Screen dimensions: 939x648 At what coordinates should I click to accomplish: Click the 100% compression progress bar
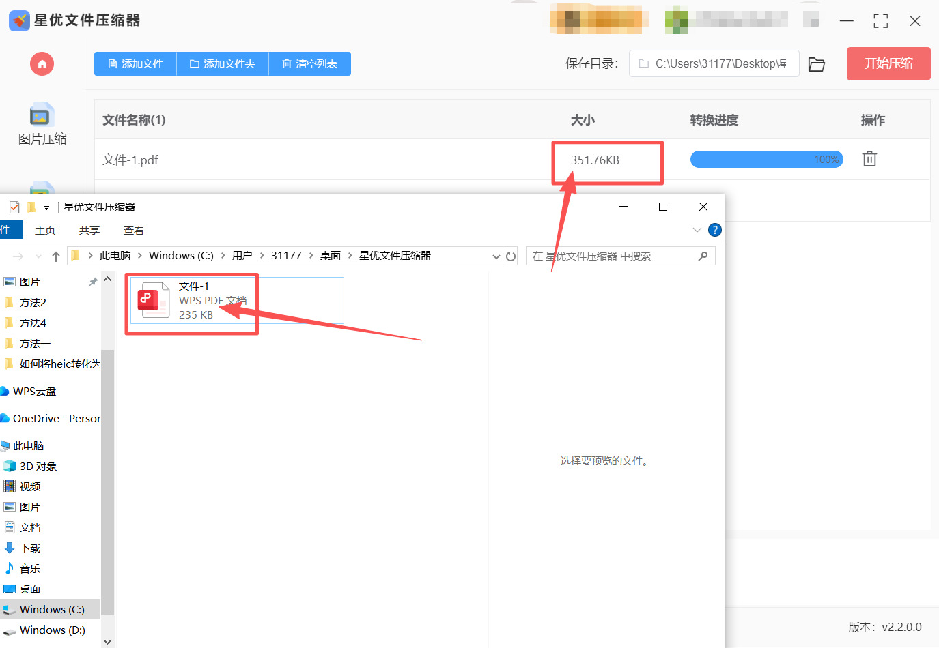(766, 159)
